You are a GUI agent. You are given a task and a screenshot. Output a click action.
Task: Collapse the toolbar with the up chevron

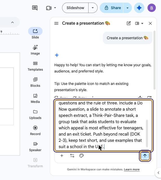point(12,22)
